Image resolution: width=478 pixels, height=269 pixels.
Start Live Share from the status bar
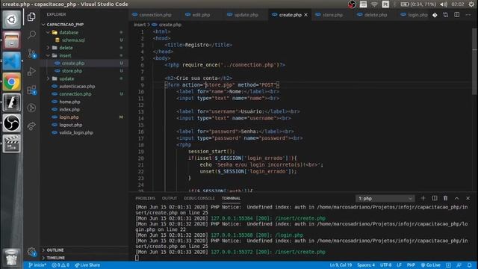coord(87,265)
